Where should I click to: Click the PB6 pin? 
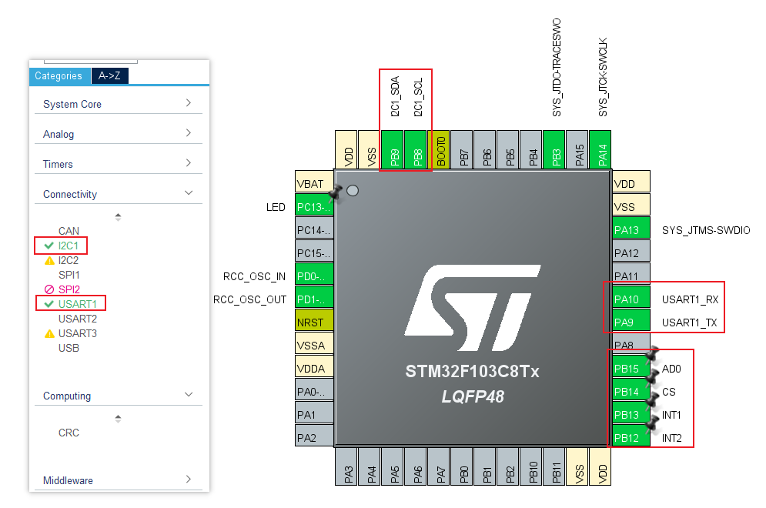click(484, 150)
